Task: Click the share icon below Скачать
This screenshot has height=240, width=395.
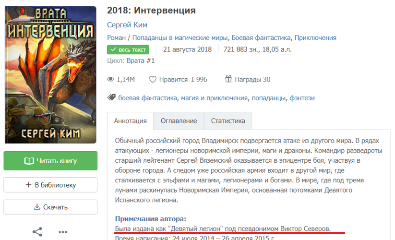Action: click(x=37, y=232)
